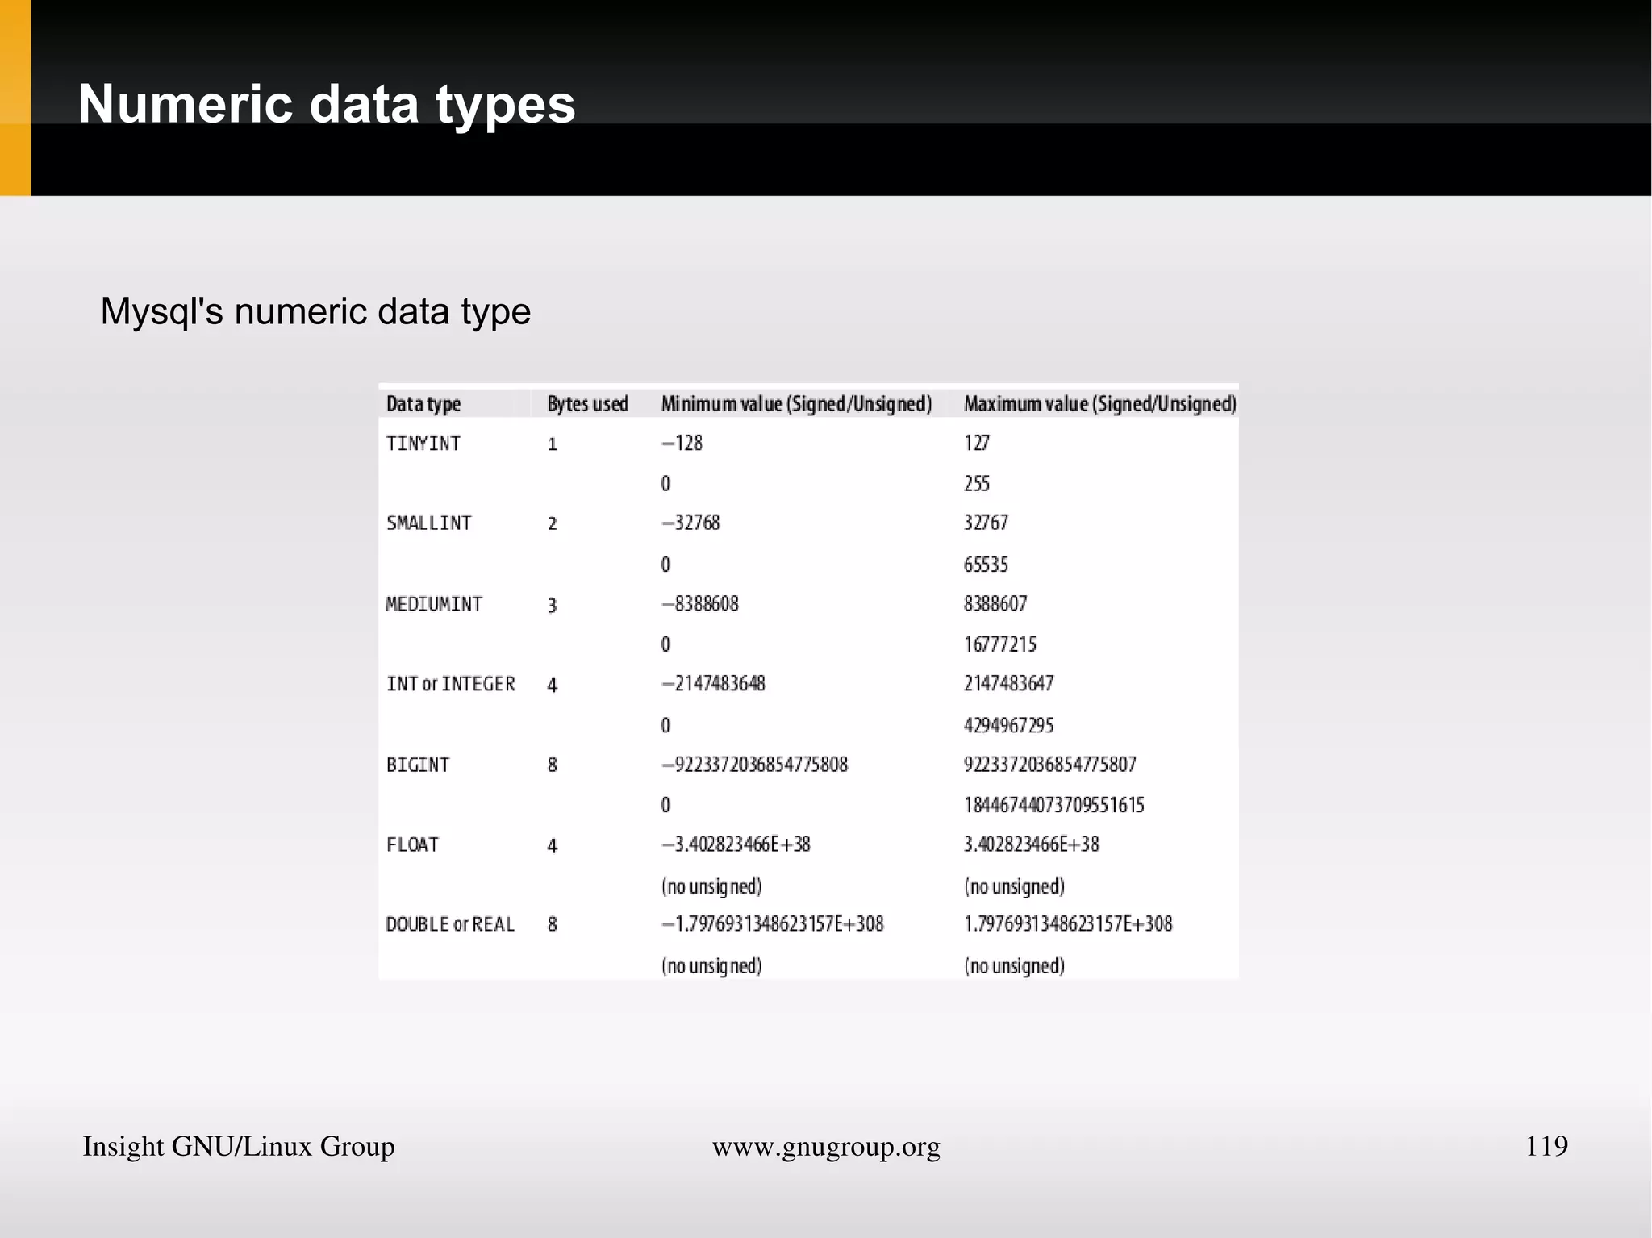Open the www.gnugroup.org footer link
This screenshot has width=1652, height=1238.
click(x=826, y=1146)
